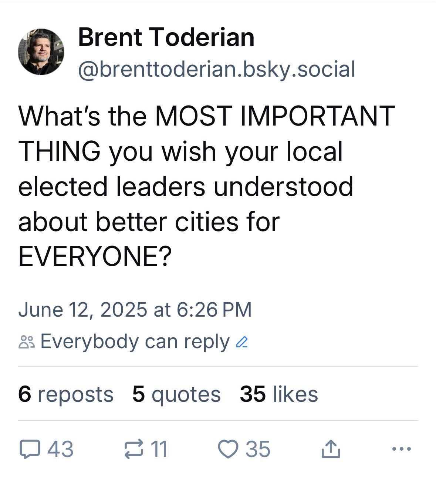Open the share upload icon
Image resolution: width=436 pixels, height=477 pixels.
coord(331,449)
